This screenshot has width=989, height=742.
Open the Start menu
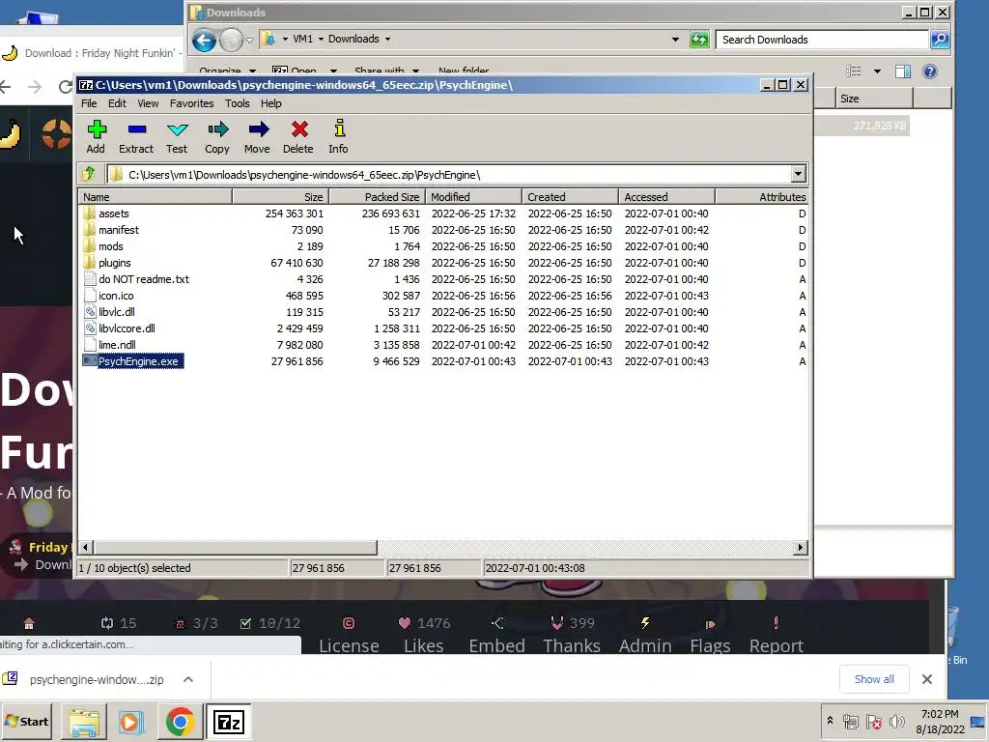(x=27, y=721)
